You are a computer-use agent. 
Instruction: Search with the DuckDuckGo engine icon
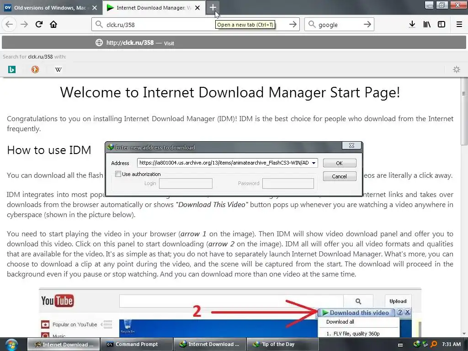click(35, 69)
